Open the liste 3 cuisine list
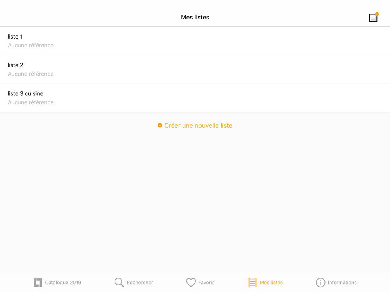The width and height of the screenshot is (390, 292). 195,98
